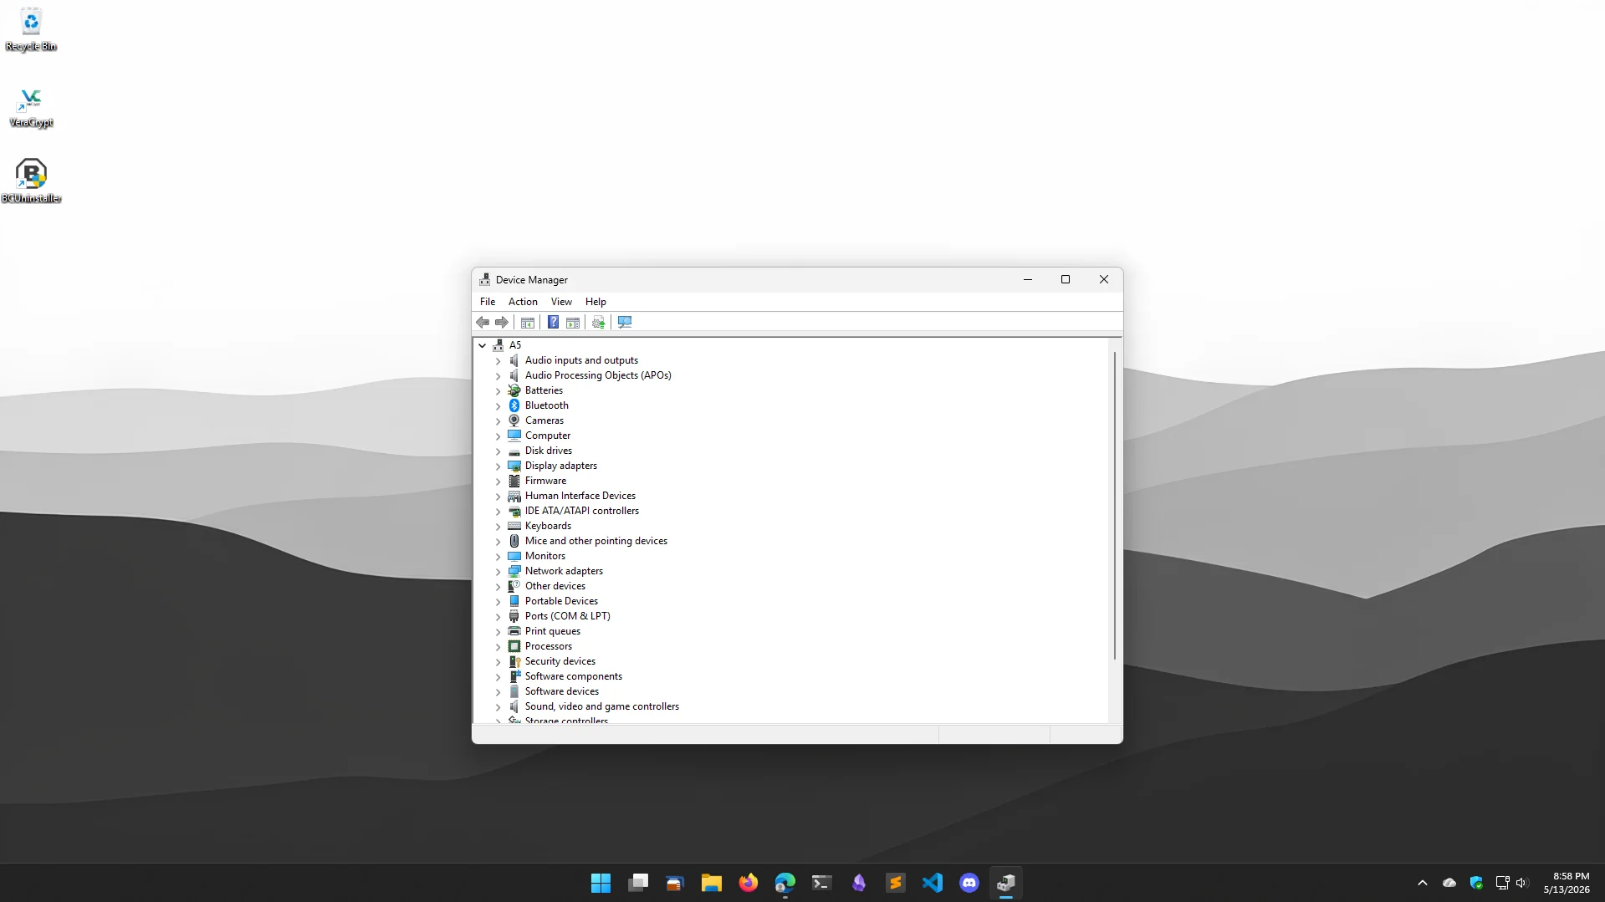Select the A5 computer name label

[515, 345]
